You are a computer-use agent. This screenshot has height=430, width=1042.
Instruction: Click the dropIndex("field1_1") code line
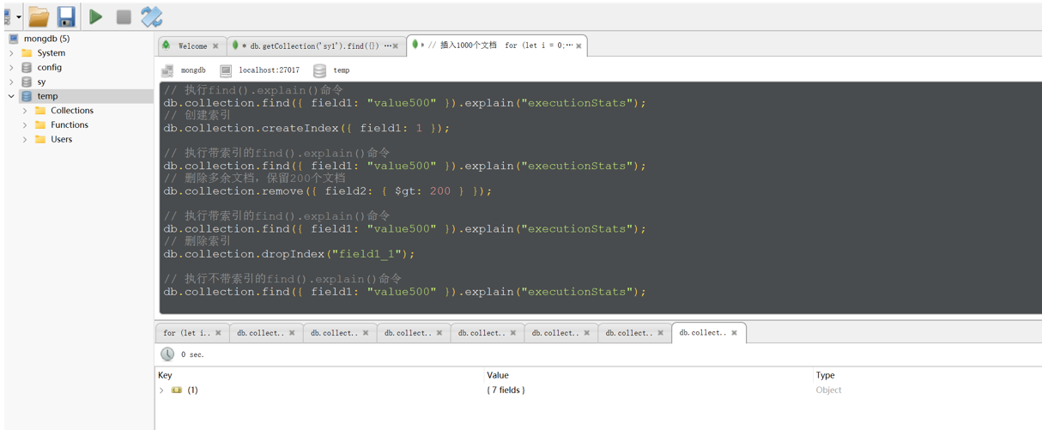pos(289,254)
